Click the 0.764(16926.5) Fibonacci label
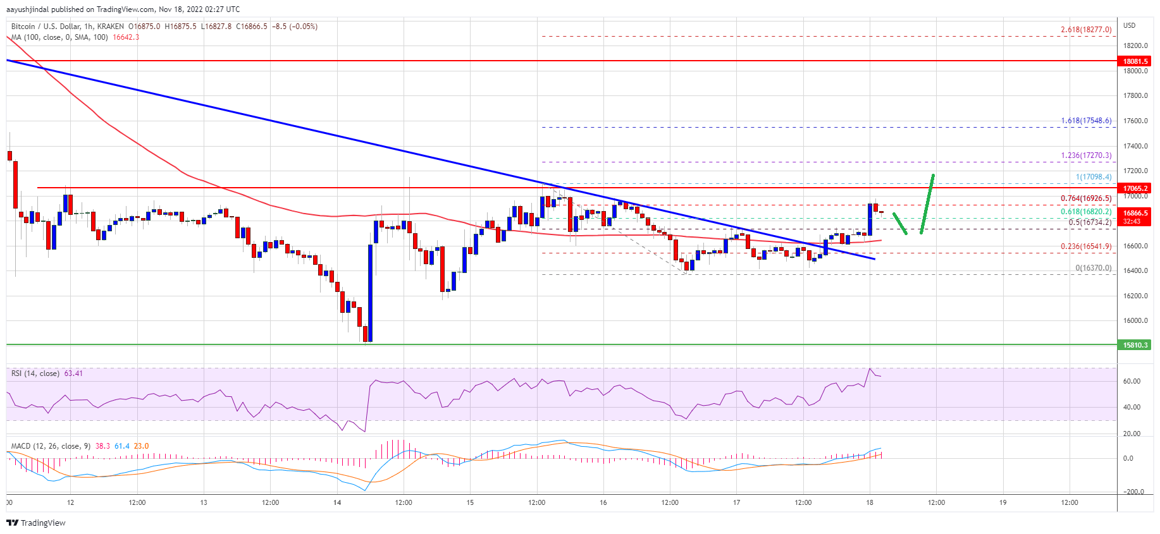The height and width of the screenshot is (534, 1160). [1086, 198]
